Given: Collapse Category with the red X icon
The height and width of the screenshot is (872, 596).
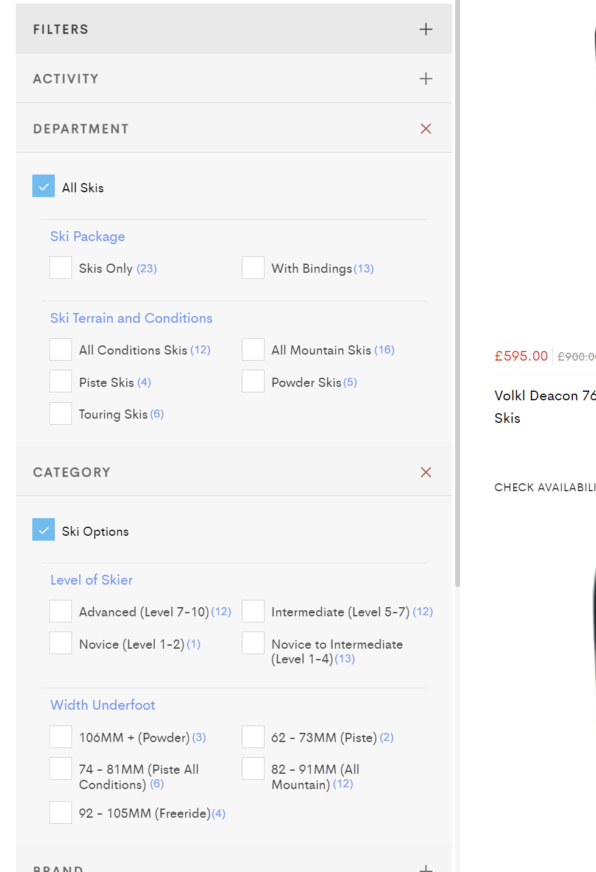Looking at the screenshot, I should point(425,472).
